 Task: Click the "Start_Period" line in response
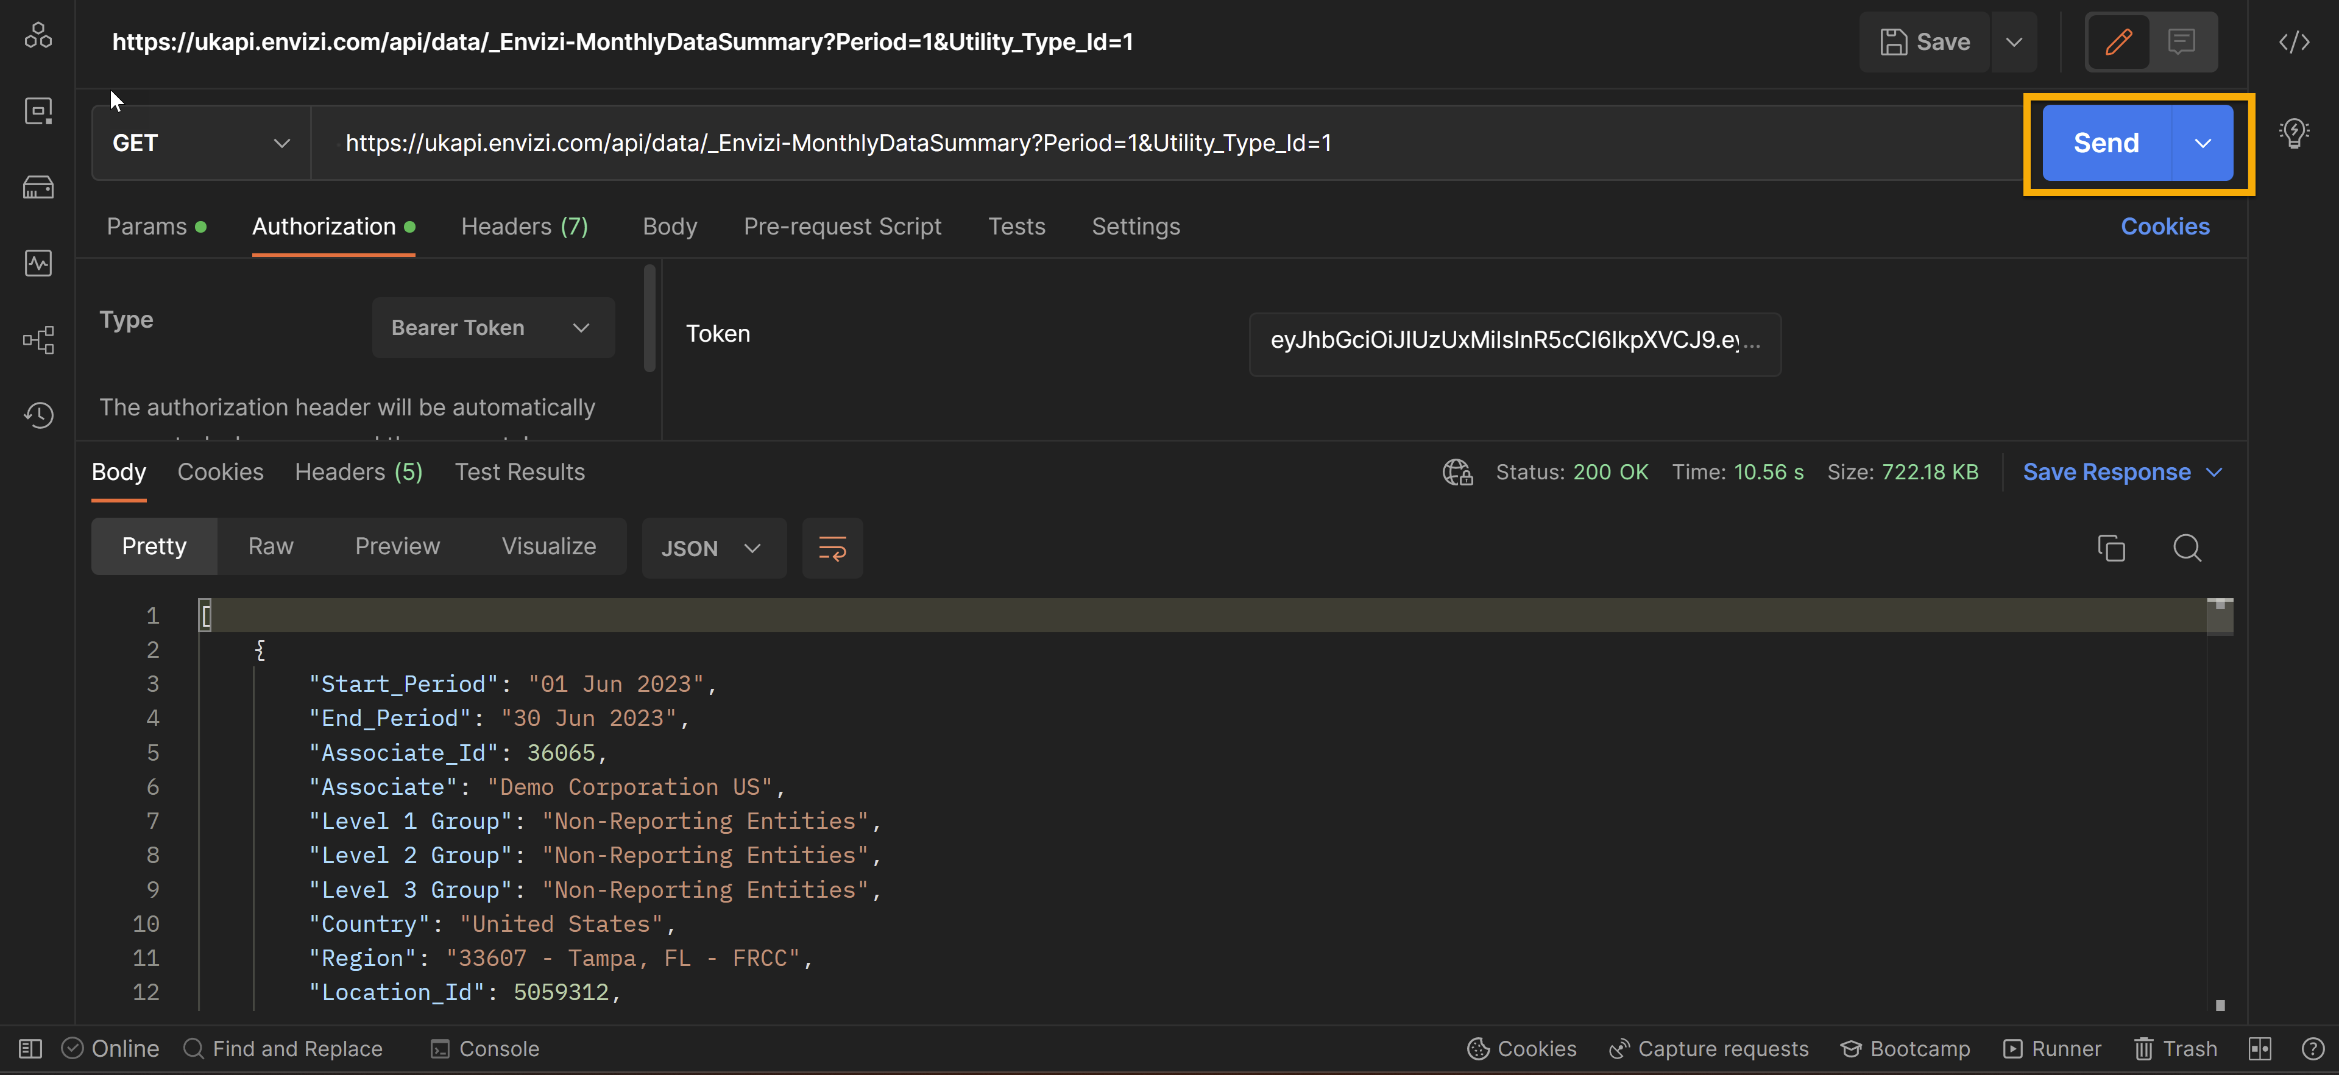click(x=513, y=684)
